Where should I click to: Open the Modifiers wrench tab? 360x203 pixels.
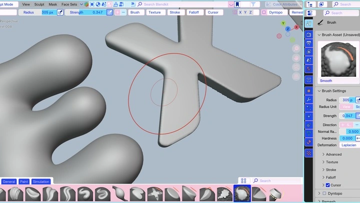tap(309, 99)
